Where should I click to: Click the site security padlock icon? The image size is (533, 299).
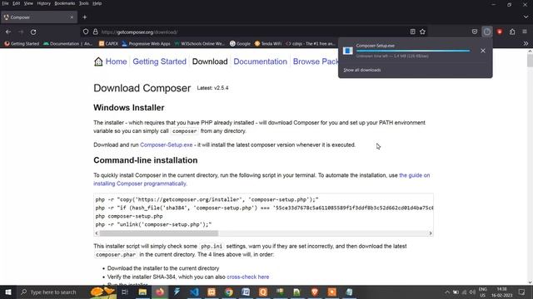[96, 32]
